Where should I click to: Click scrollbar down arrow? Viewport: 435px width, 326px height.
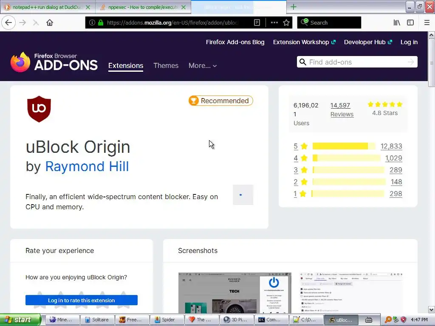[x=431, y=309]
